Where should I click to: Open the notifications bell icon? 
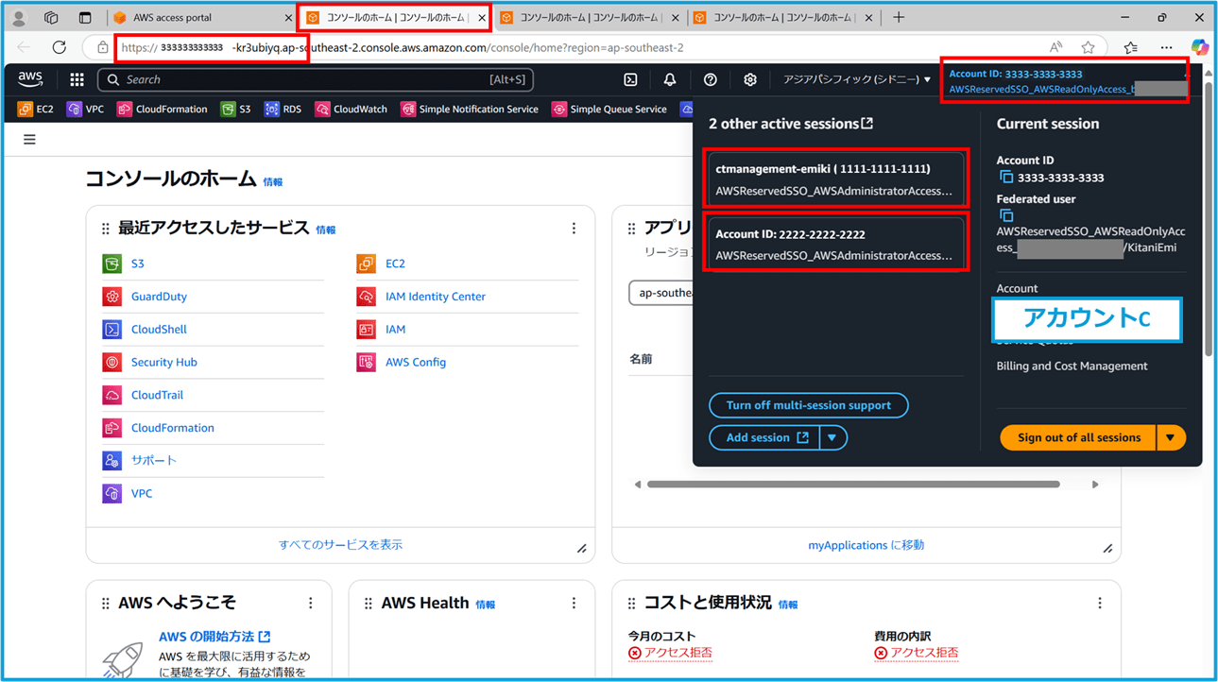click(670, 80)
